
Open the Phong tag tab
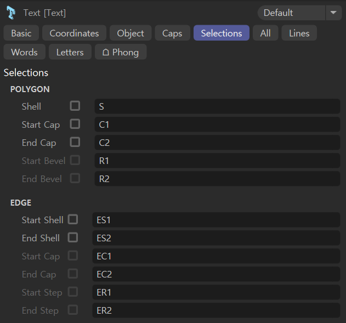point(120,52)
